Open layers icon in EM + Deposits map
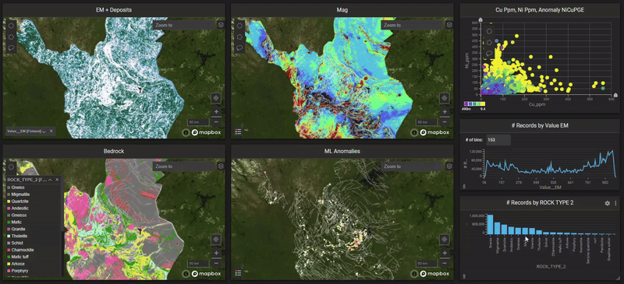 tap(221, 25)
